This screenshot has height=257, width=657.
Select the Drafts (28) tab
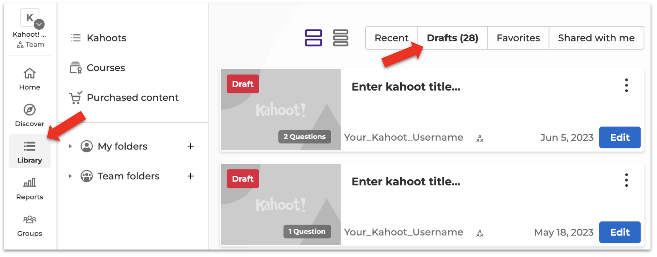coord(453,38)
